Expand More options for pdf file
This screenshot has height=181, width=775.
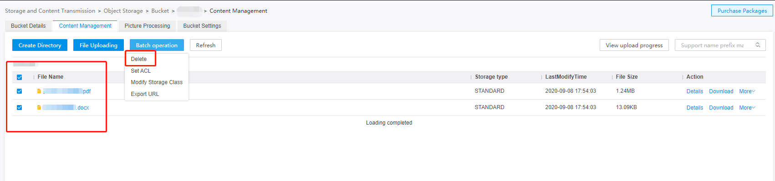[747, 91]
